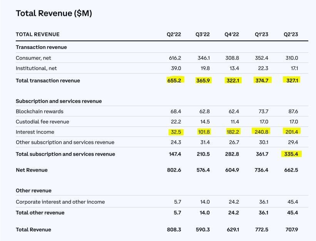
Task: Select the Net Revenue row label
Action: 32,170
